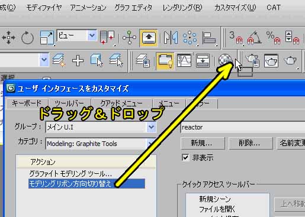Click the Array tool icon
Viewport: 305px width, 217px height.
point(190,37)
